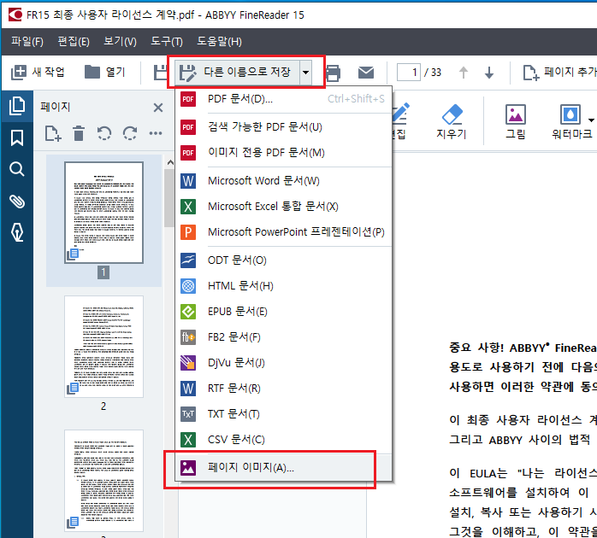The image size is (597, 538).
Task: Save as CSV 문서(C)
Action: (x=284, y=440)
